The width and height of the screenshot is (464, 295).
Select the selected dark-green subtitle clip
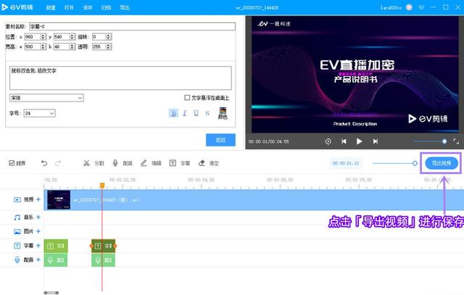[x=103, y=246]
